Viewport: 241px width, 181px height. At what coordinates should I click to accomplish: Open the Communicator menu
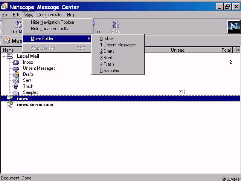[x=50, y=15]
